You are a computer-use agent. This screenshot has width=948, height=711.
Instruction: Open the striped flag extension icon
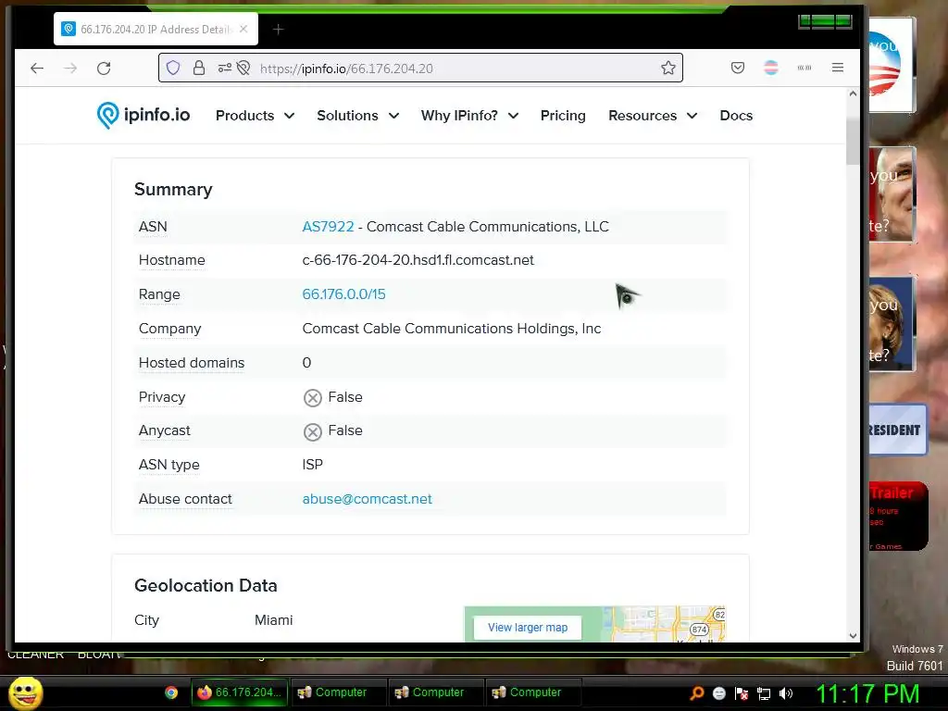(771, 68)
